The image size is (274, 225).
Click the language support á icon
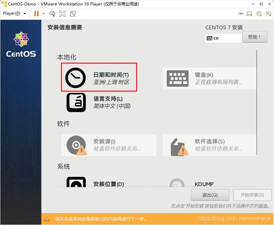(76, 102)
